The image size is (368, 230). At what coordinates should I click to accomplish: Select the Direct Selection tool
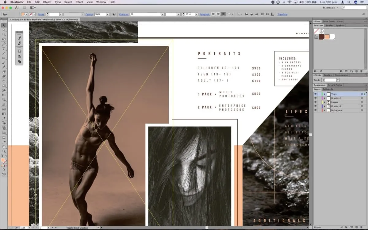4,30
